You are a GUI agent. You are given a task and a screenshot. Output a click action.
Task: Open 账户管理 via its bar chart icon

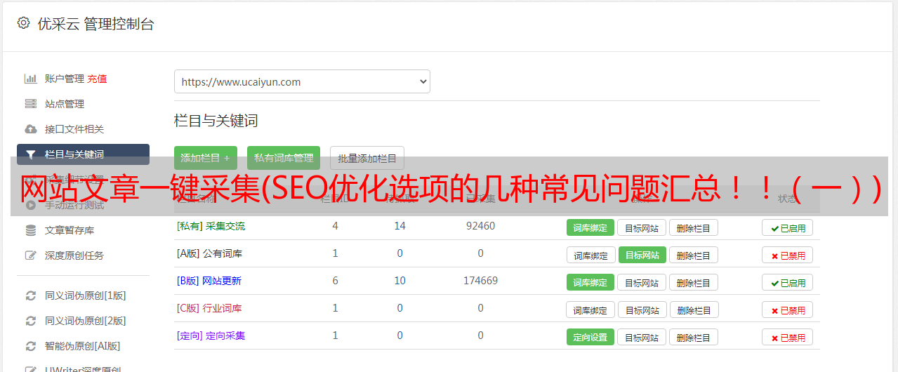click(31, 79)
